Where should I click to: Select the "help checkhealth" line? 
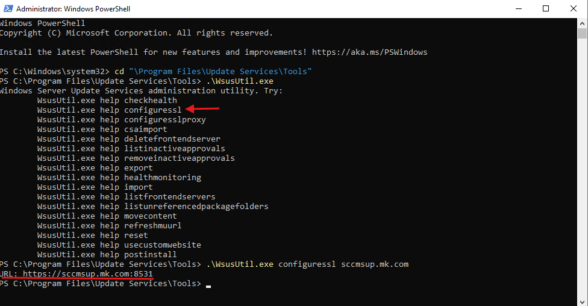pyautogui.click(x=107, y=101)
